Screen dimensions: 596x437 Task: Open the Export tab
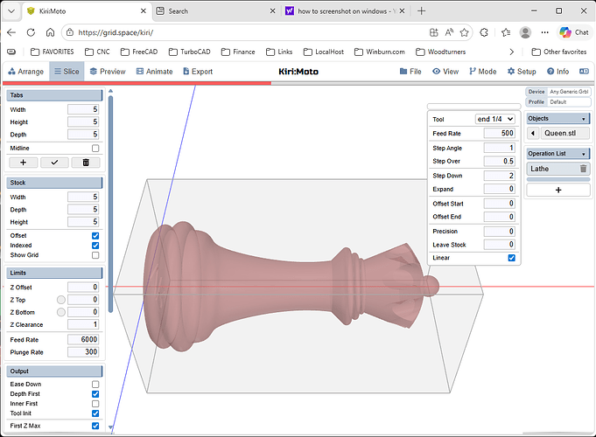(x=198, y=72)
